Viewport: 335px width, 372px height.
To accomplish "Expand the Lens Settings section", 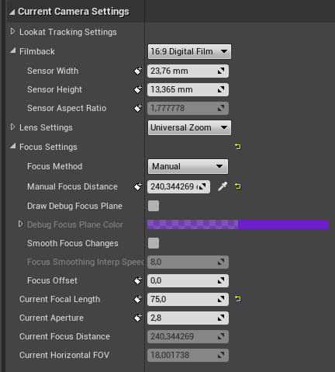I will click(12, 127).
